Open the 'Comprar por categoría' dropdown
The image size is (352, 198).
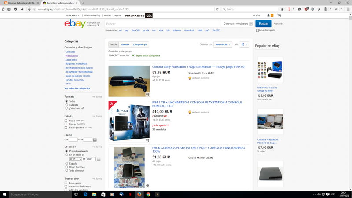[93, 24]
